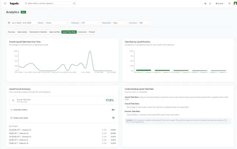Screen dimensions: 237x149
Task: Toggle the sidebar panel icon
Action: [x=5, y=3]
